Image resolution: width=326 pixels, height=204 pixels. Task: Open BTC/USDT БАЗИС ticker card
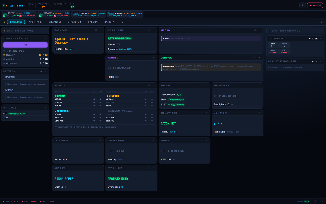coord(125,14)
